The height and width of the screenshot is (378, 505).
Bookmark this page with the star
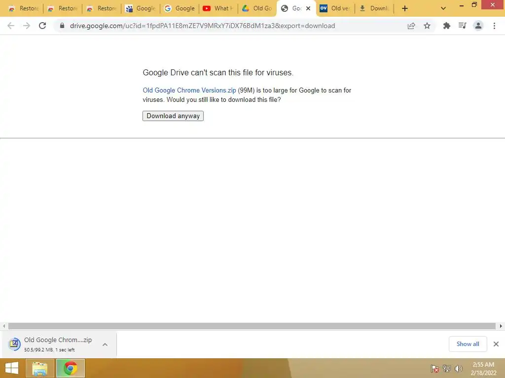(427, 26)
